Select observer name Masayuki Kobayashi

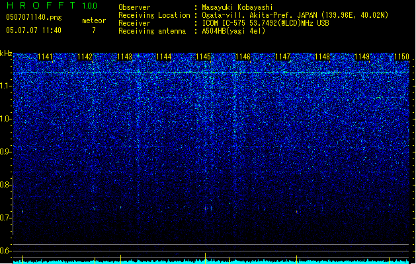click(237, 7)
